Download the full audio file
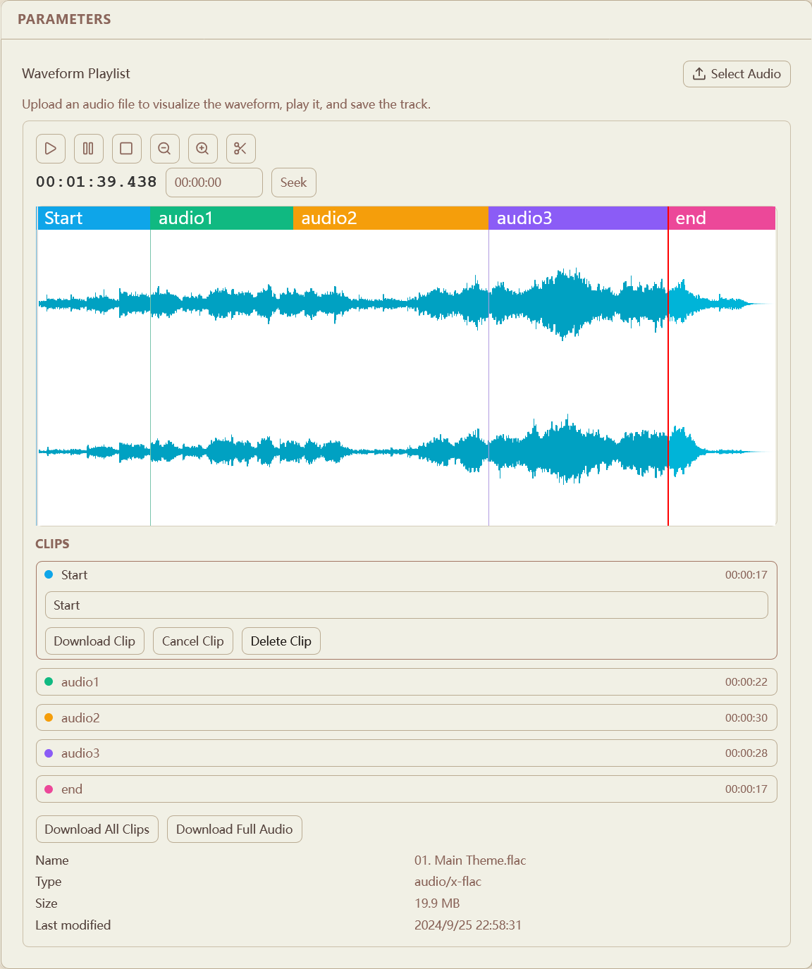Image resolution: width=812 pixels, height=969 pixels. click(234, 829)
